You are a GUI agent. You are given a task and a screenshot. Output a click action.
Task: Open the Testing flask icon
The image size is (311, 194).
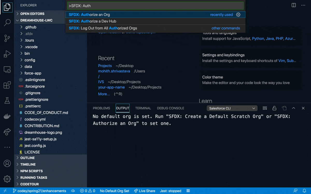tap(7, 100)
